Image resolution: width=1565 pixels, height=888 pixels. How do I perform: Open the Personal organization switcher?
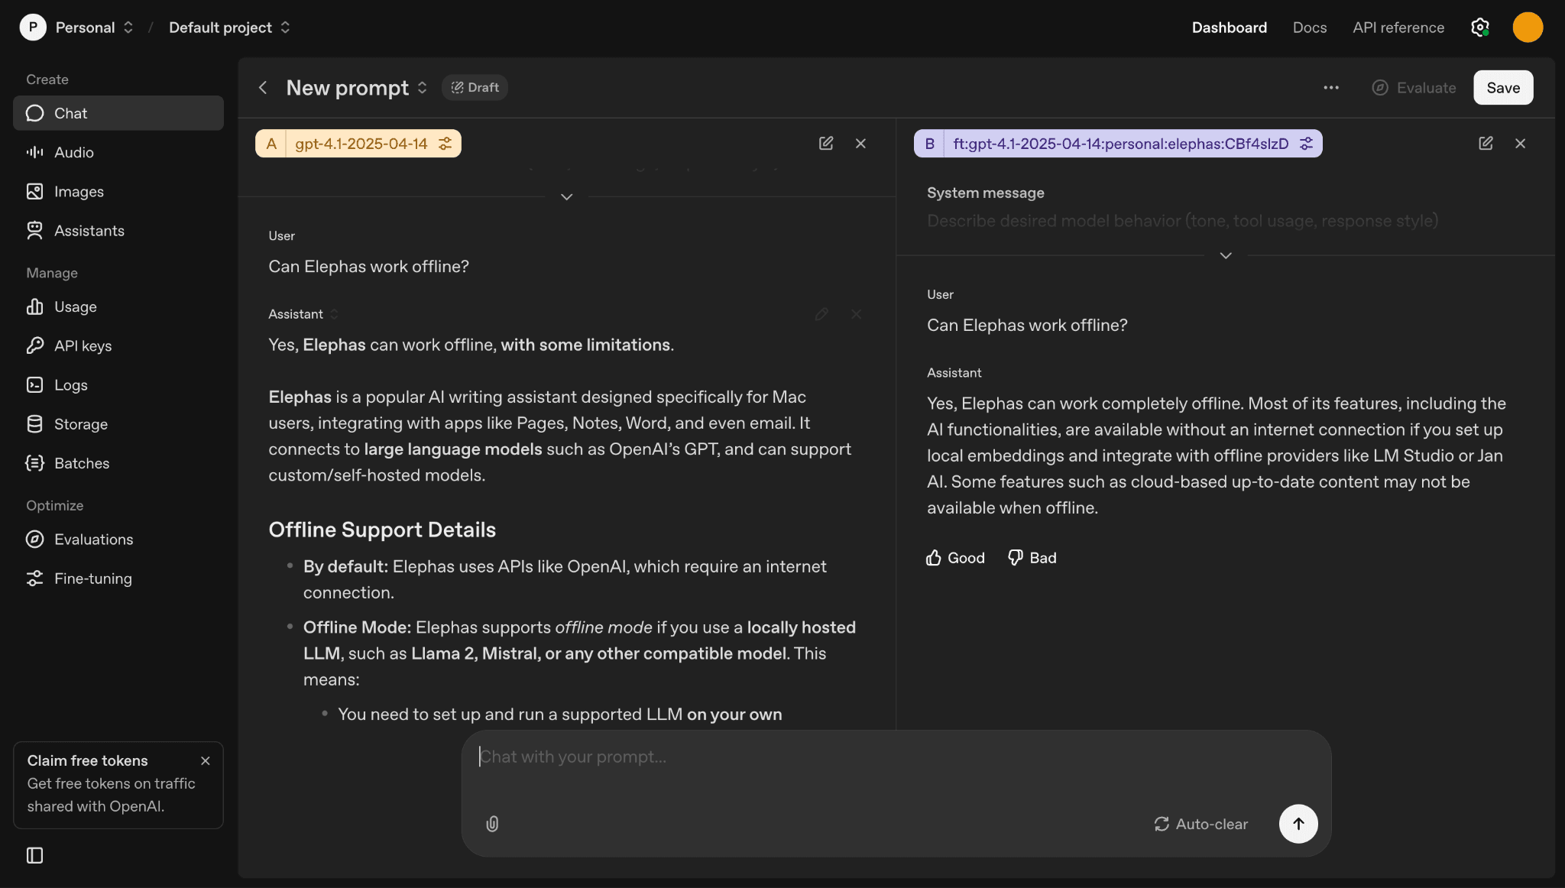pos(94,28)
